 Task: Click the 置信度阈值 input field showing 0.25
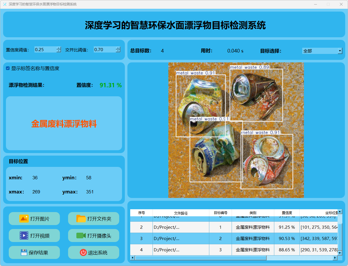(45, 50)
